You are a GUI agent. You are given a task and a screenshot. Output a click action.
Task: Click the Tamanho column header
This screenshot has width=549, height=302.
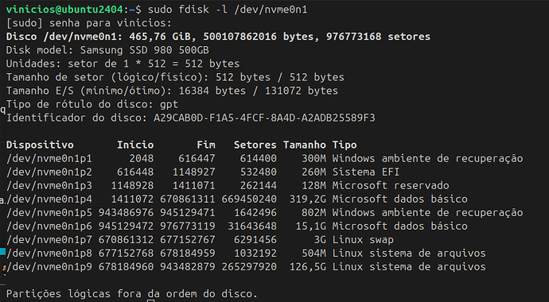(305, 145)
